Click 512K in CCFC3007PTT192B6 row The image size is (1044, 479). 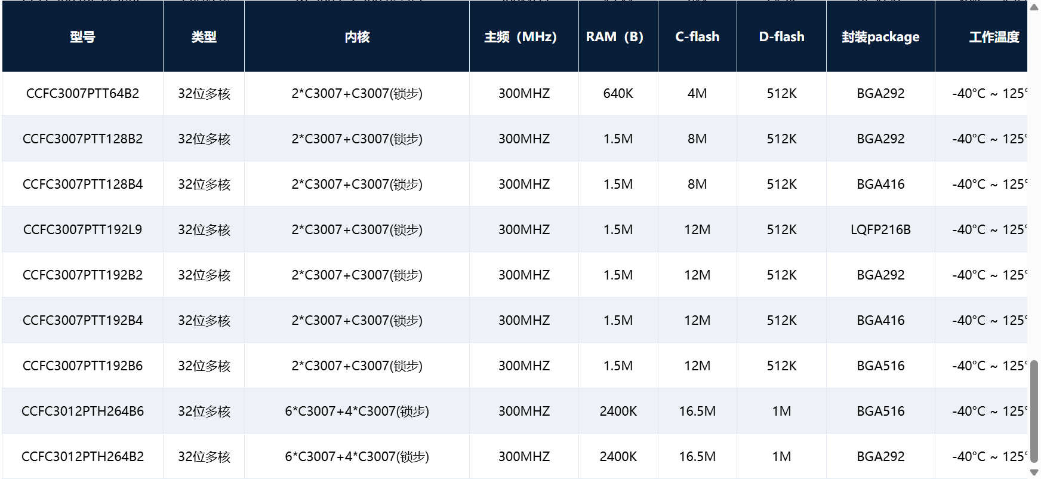tap(781, 366)
